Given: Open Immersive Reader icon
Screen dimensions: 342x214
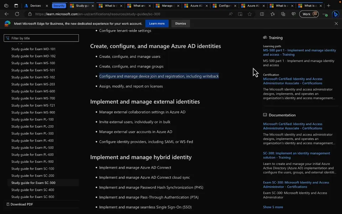Looking at the screenshot, I should [240, 14].
